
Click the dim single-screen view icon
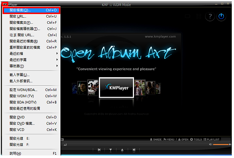(x=187, y=16)
